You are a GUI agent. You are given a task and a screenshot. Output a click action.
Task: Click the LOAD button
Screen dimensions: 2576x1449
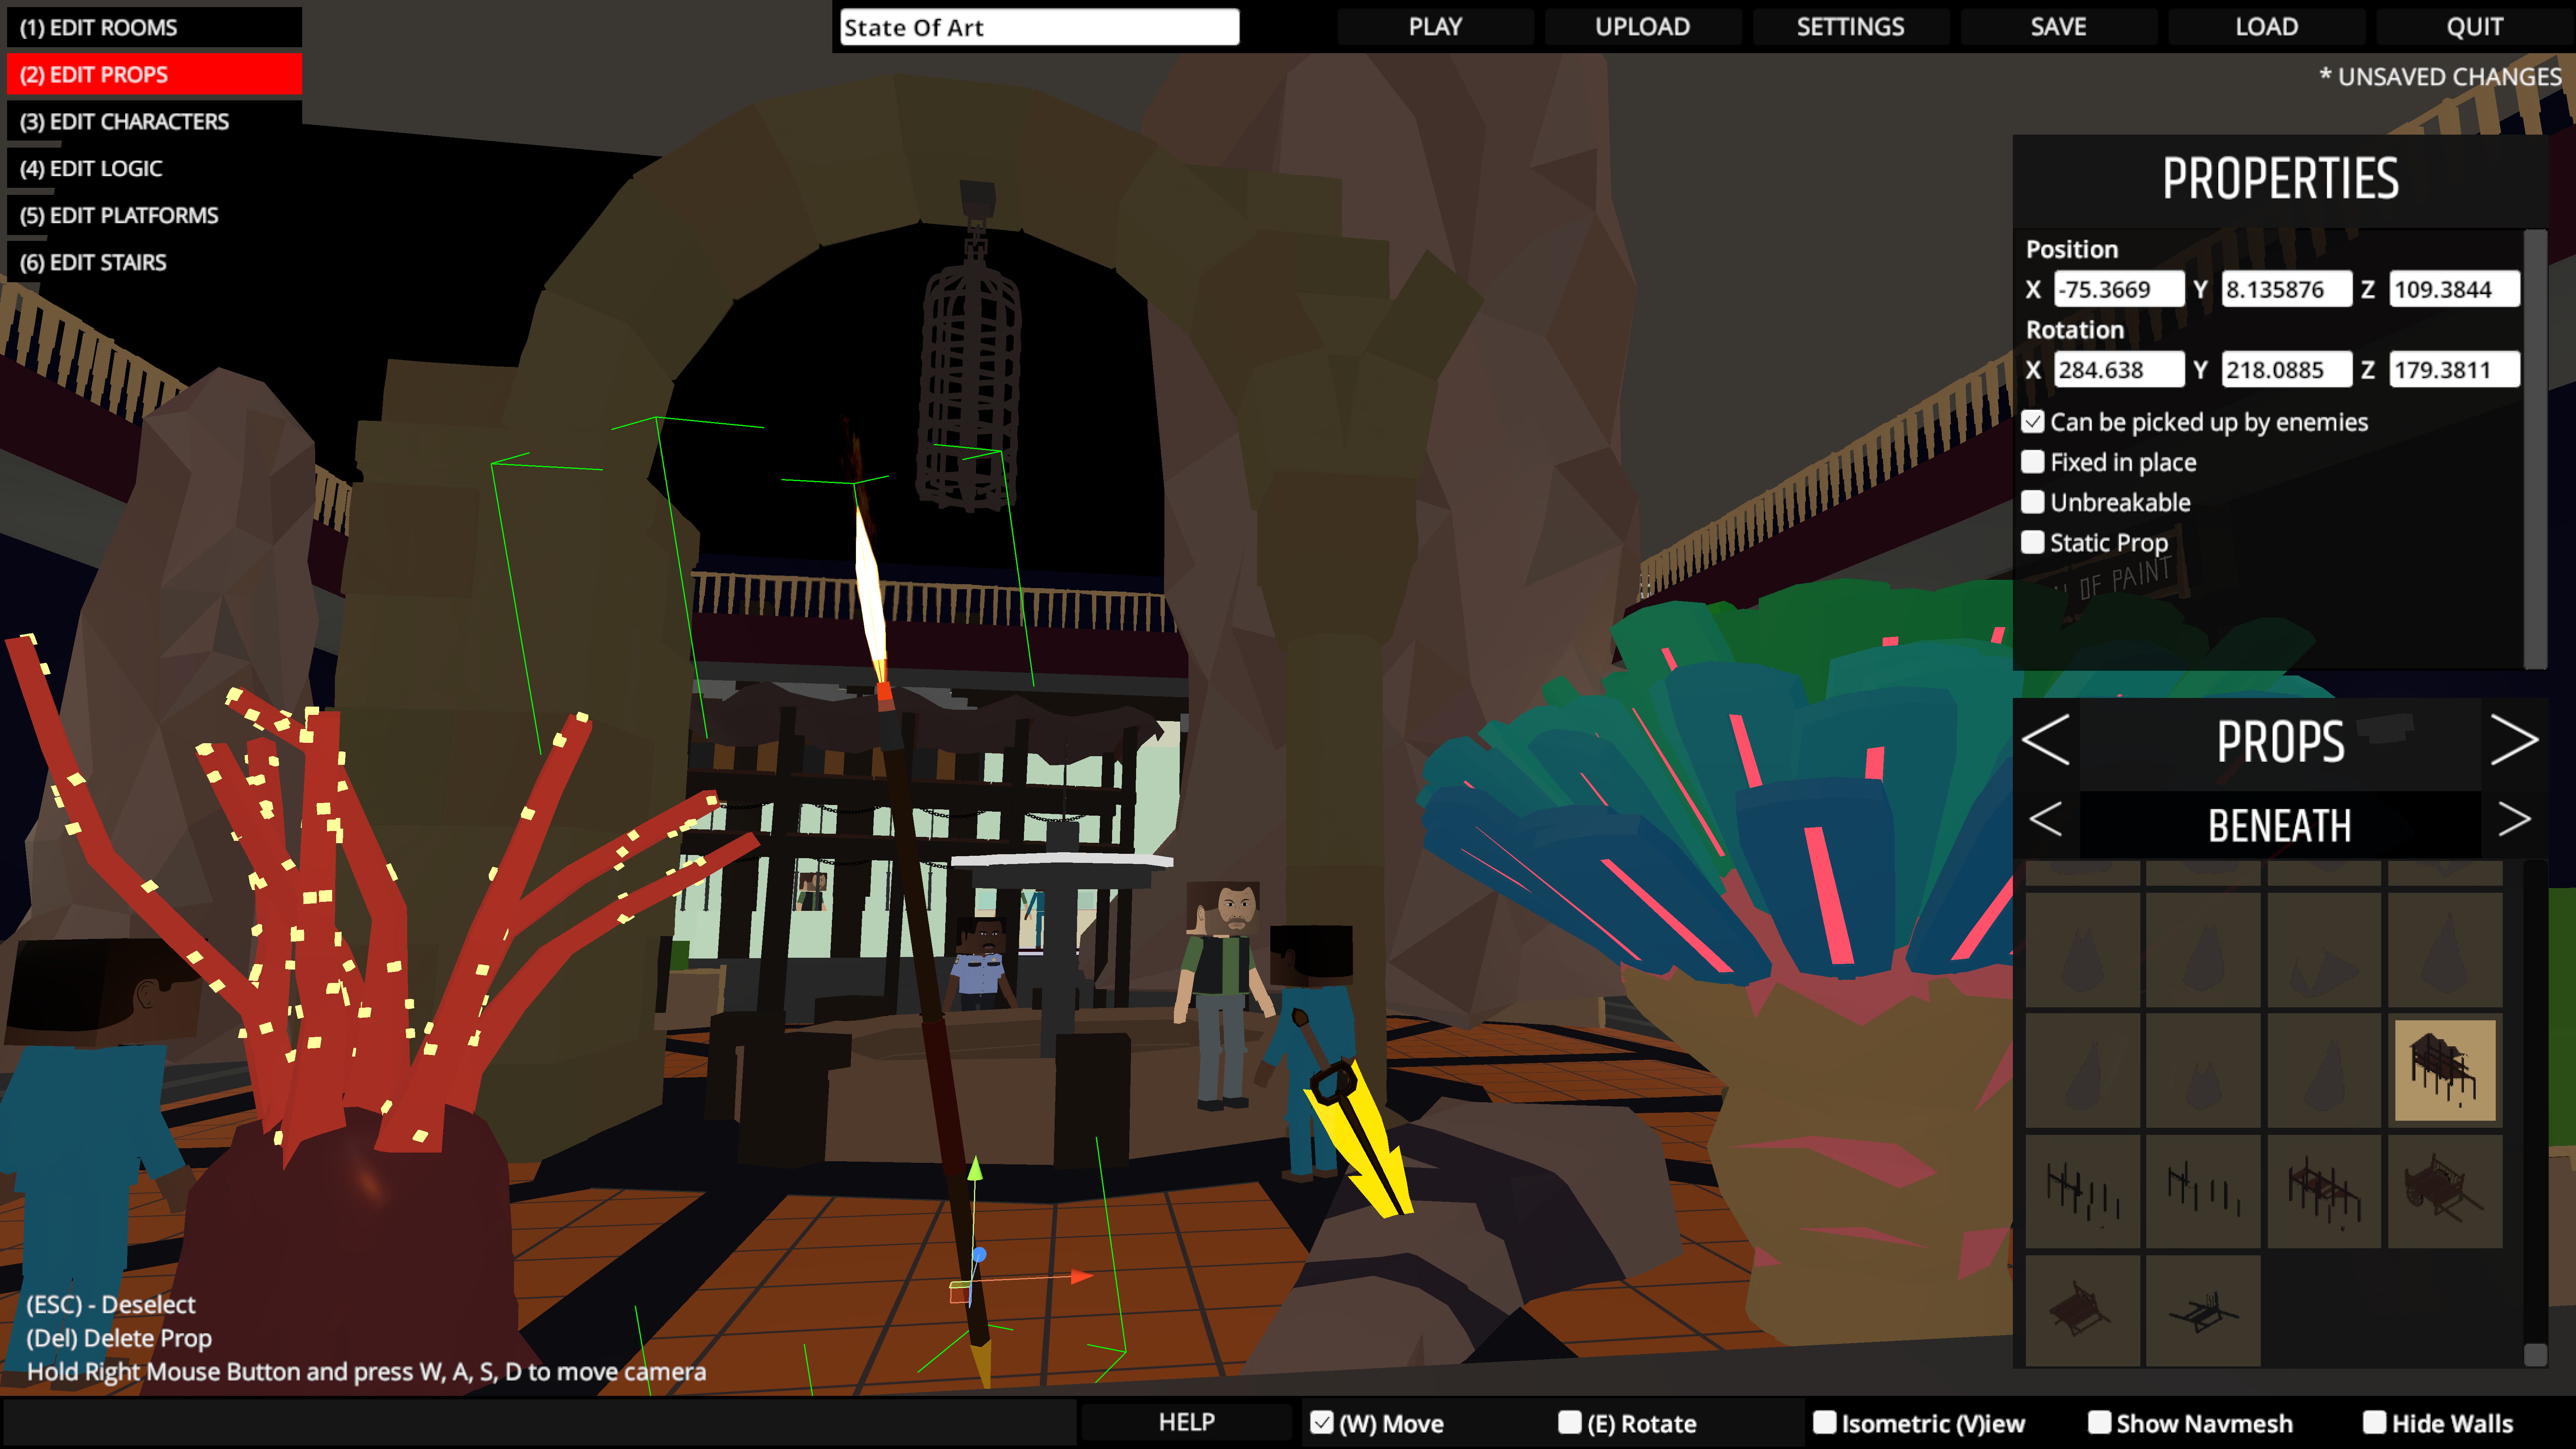tap(2266, 27)
